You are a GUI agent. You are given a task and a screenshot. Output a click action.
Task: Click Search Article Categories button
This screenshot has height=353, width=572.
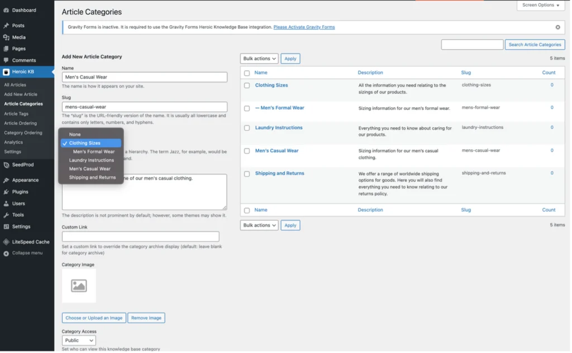coord(535,45)
